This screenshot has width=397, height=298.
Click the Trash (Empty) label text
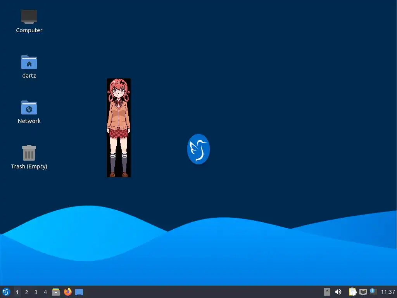(x=29, y=166)
